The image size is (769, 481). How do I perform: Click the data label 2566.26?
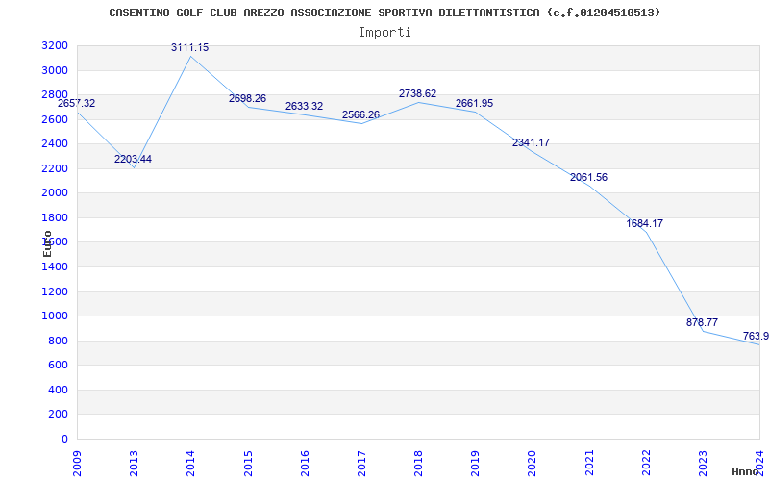coord(361,114)
